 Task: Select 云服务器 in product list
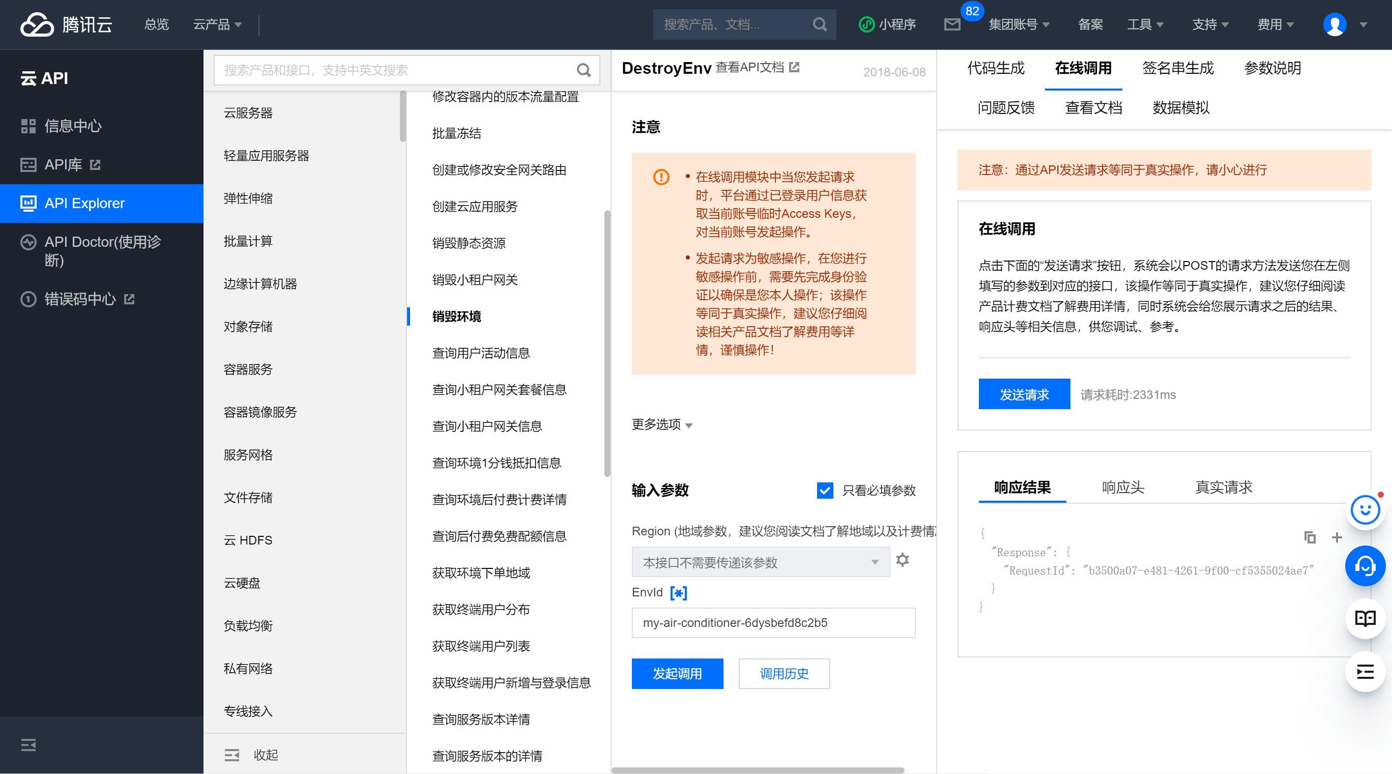[x=248, y=113]
